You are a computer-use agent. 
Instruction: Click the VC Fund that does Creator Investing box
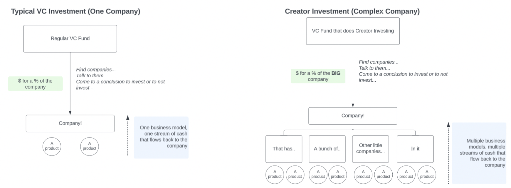[x=353, y=31]
